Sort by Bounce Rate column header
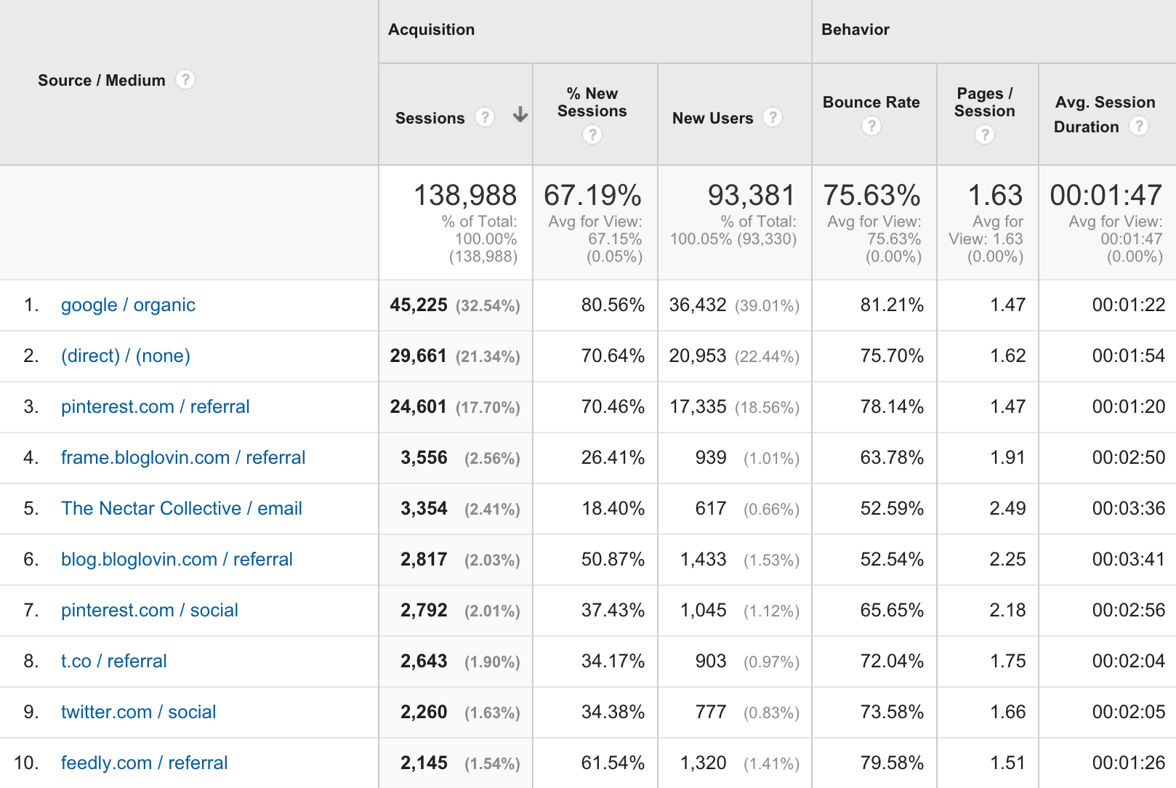The image size is (1176, 788). (x=871, y=102)
